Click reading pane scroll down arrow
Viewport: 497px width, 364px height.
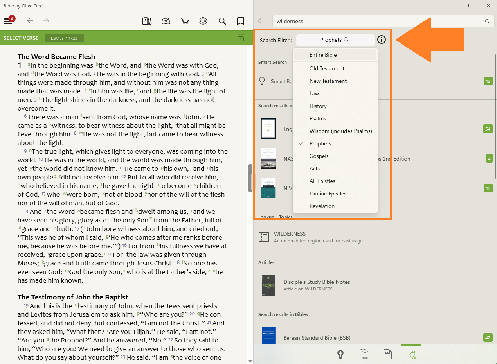tap(250, 361)
